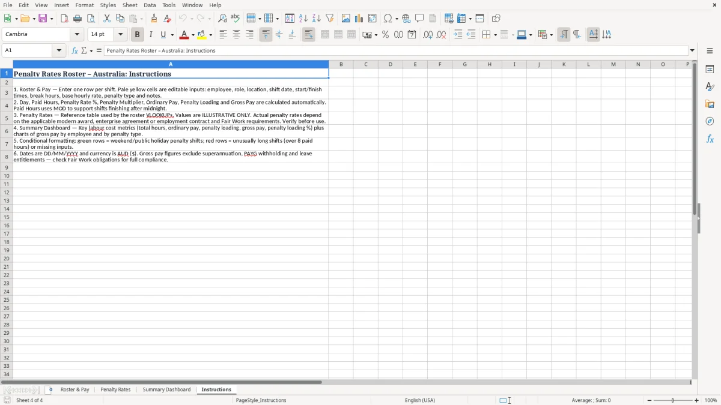This screenshot has height=405, width=721.
Task: Delete Decimal Place icon
Action: (442, 35)
